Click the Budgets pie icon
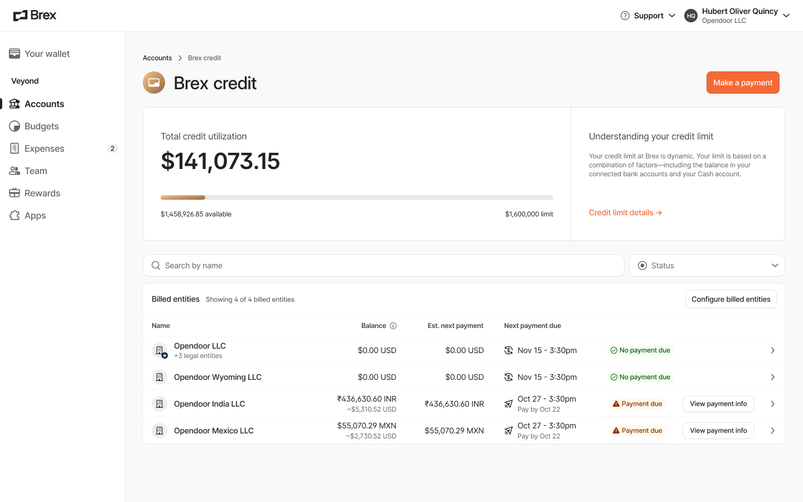The width and height of the screenshot is (803, 502). coord(14,126)
